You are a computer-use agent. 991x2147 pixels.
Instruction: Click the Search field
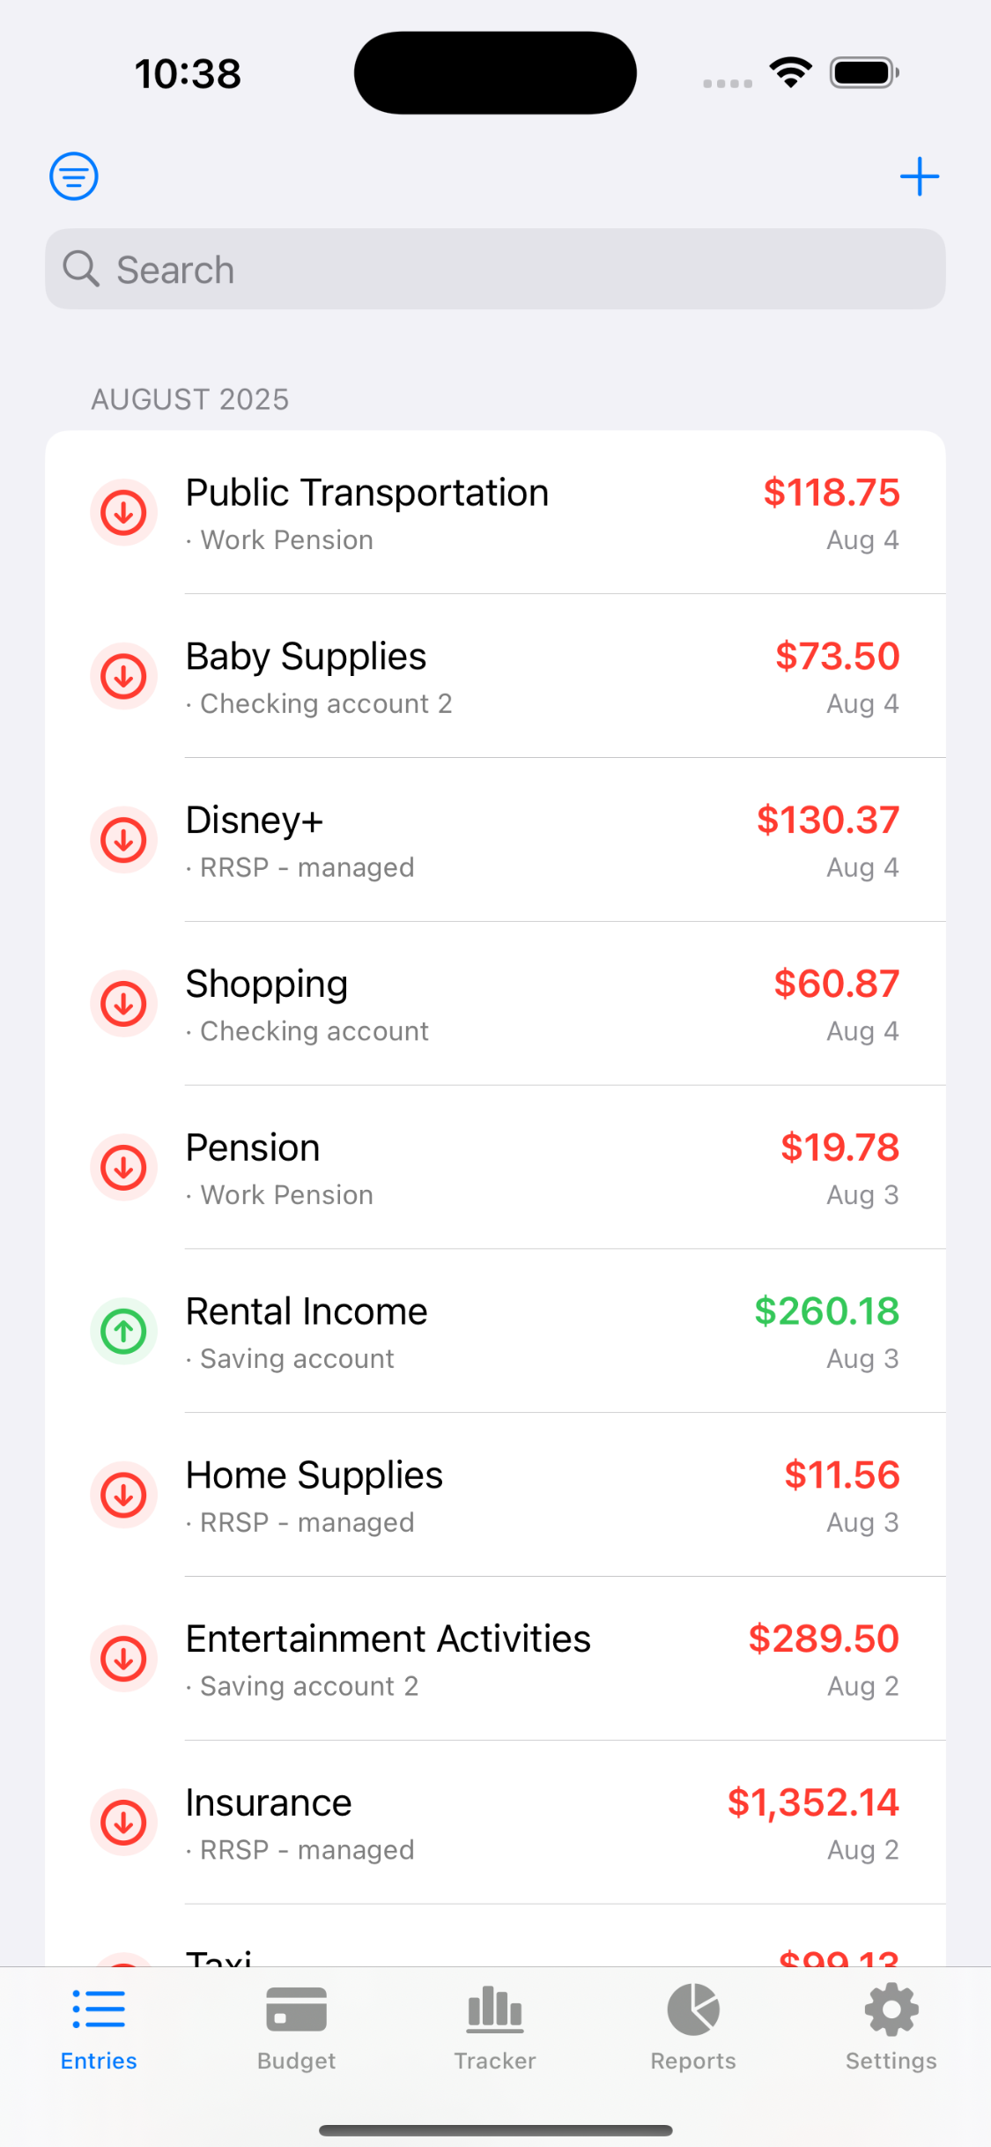coord(495,270)
